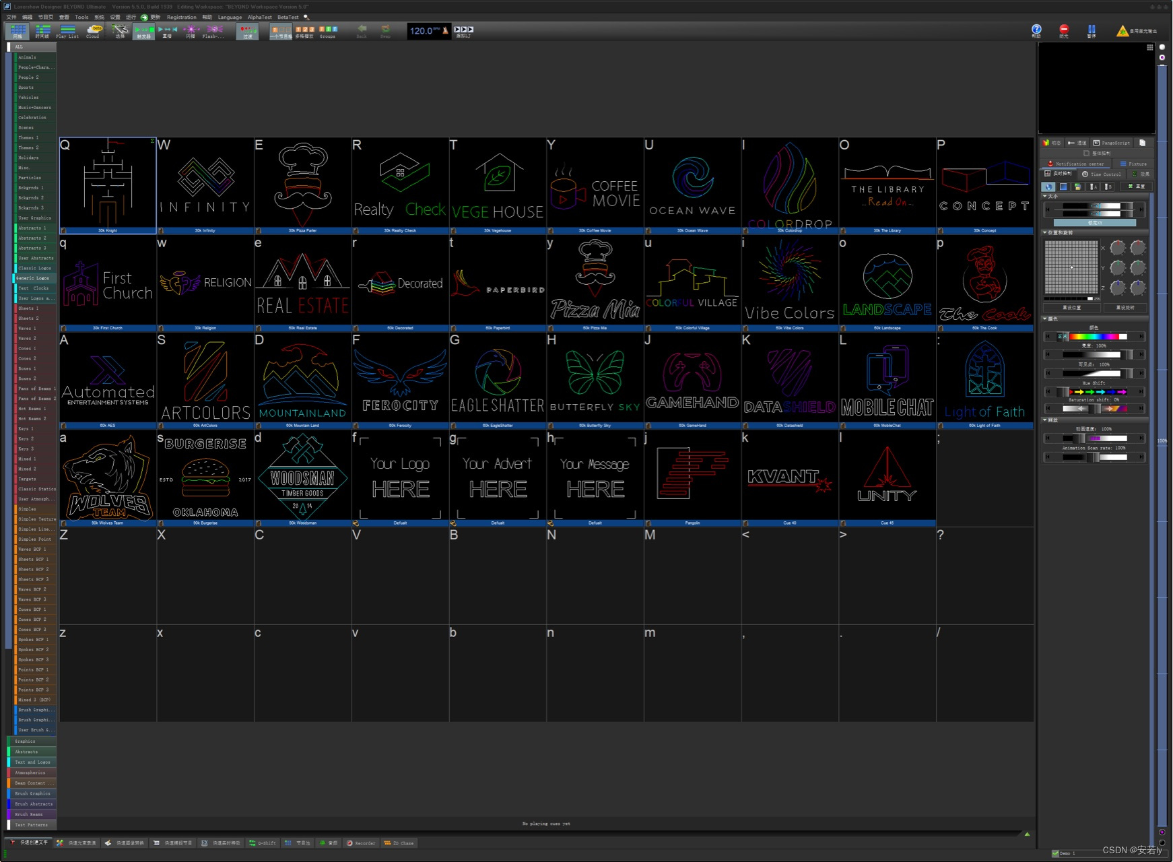Screen dimensions: 1173x862
Task: Click the red Blackout stop icon
Action: point(1064,30)
